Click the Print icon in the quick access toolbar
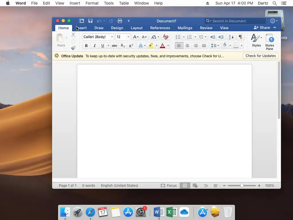Screen dimensions: 293x220 (x=120, y=21)
